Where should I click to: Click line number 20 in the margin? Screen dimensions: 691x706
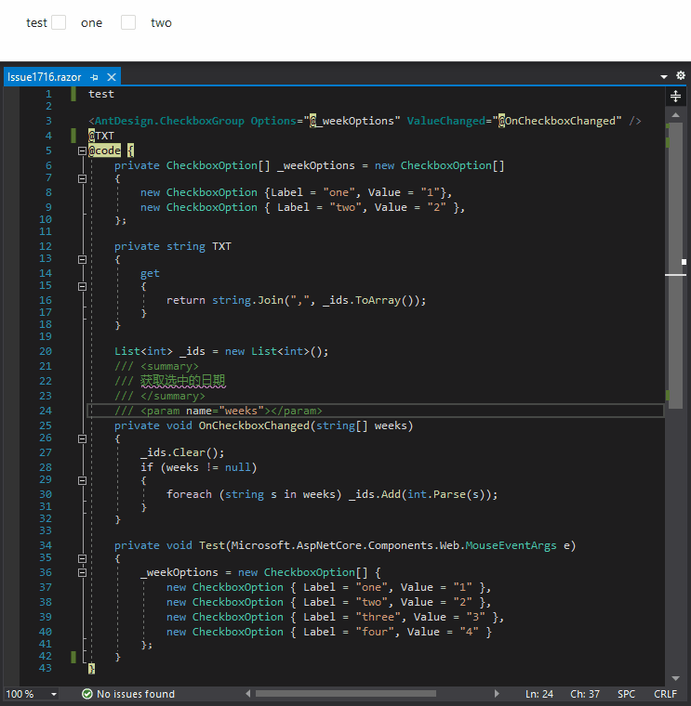pyautogui.click(x=46, y=351)
